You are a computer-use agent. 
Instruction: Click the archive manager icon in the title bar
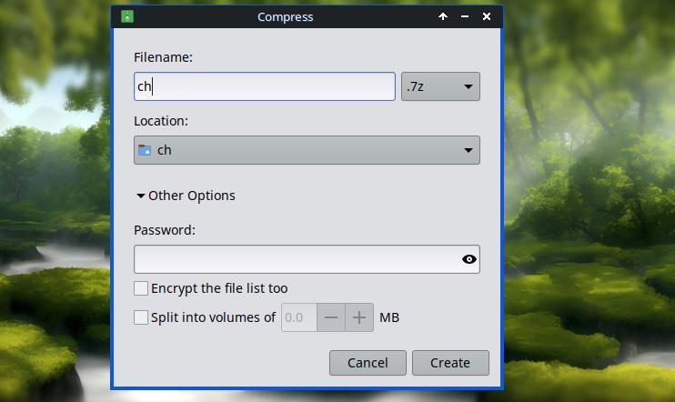pyautogui.click(x=127, y=16)
